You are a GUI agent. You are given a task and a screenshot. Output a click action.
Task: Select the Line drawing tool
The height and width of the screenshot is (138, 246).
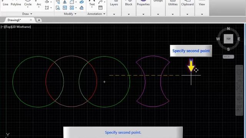[5, 3]
